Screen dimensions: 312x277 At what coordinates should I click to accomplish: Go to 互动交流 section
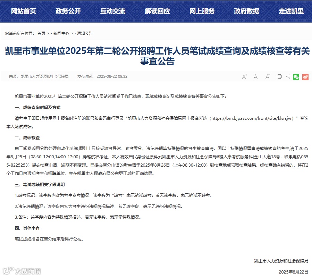point(113,11)
